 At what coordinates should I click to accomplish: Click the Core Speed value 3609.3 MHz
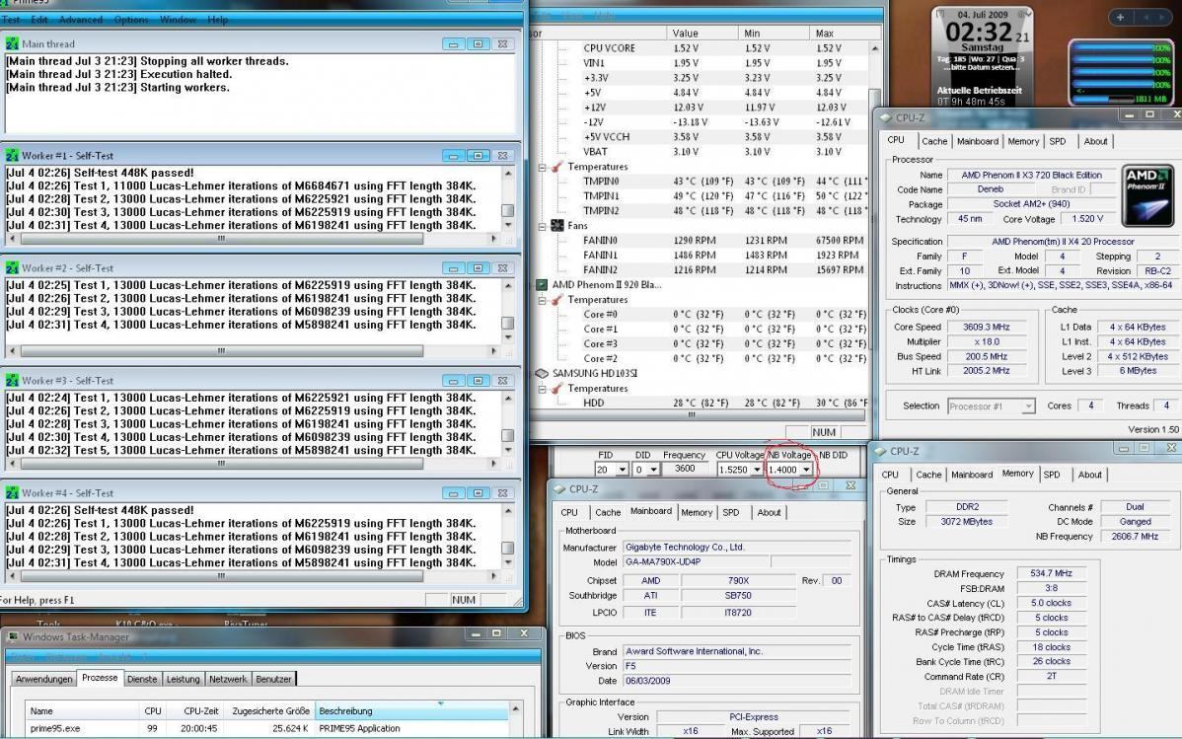point(986,328)
